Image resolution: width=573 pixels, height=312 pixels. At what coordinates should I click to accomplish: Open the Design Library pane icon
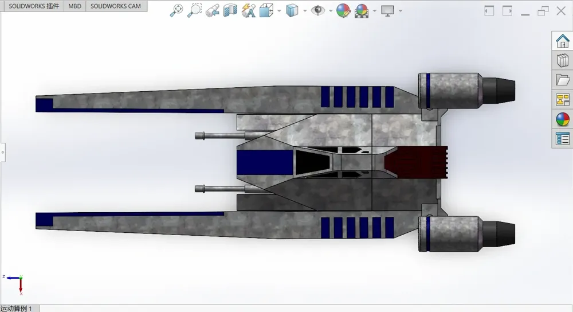563,60
